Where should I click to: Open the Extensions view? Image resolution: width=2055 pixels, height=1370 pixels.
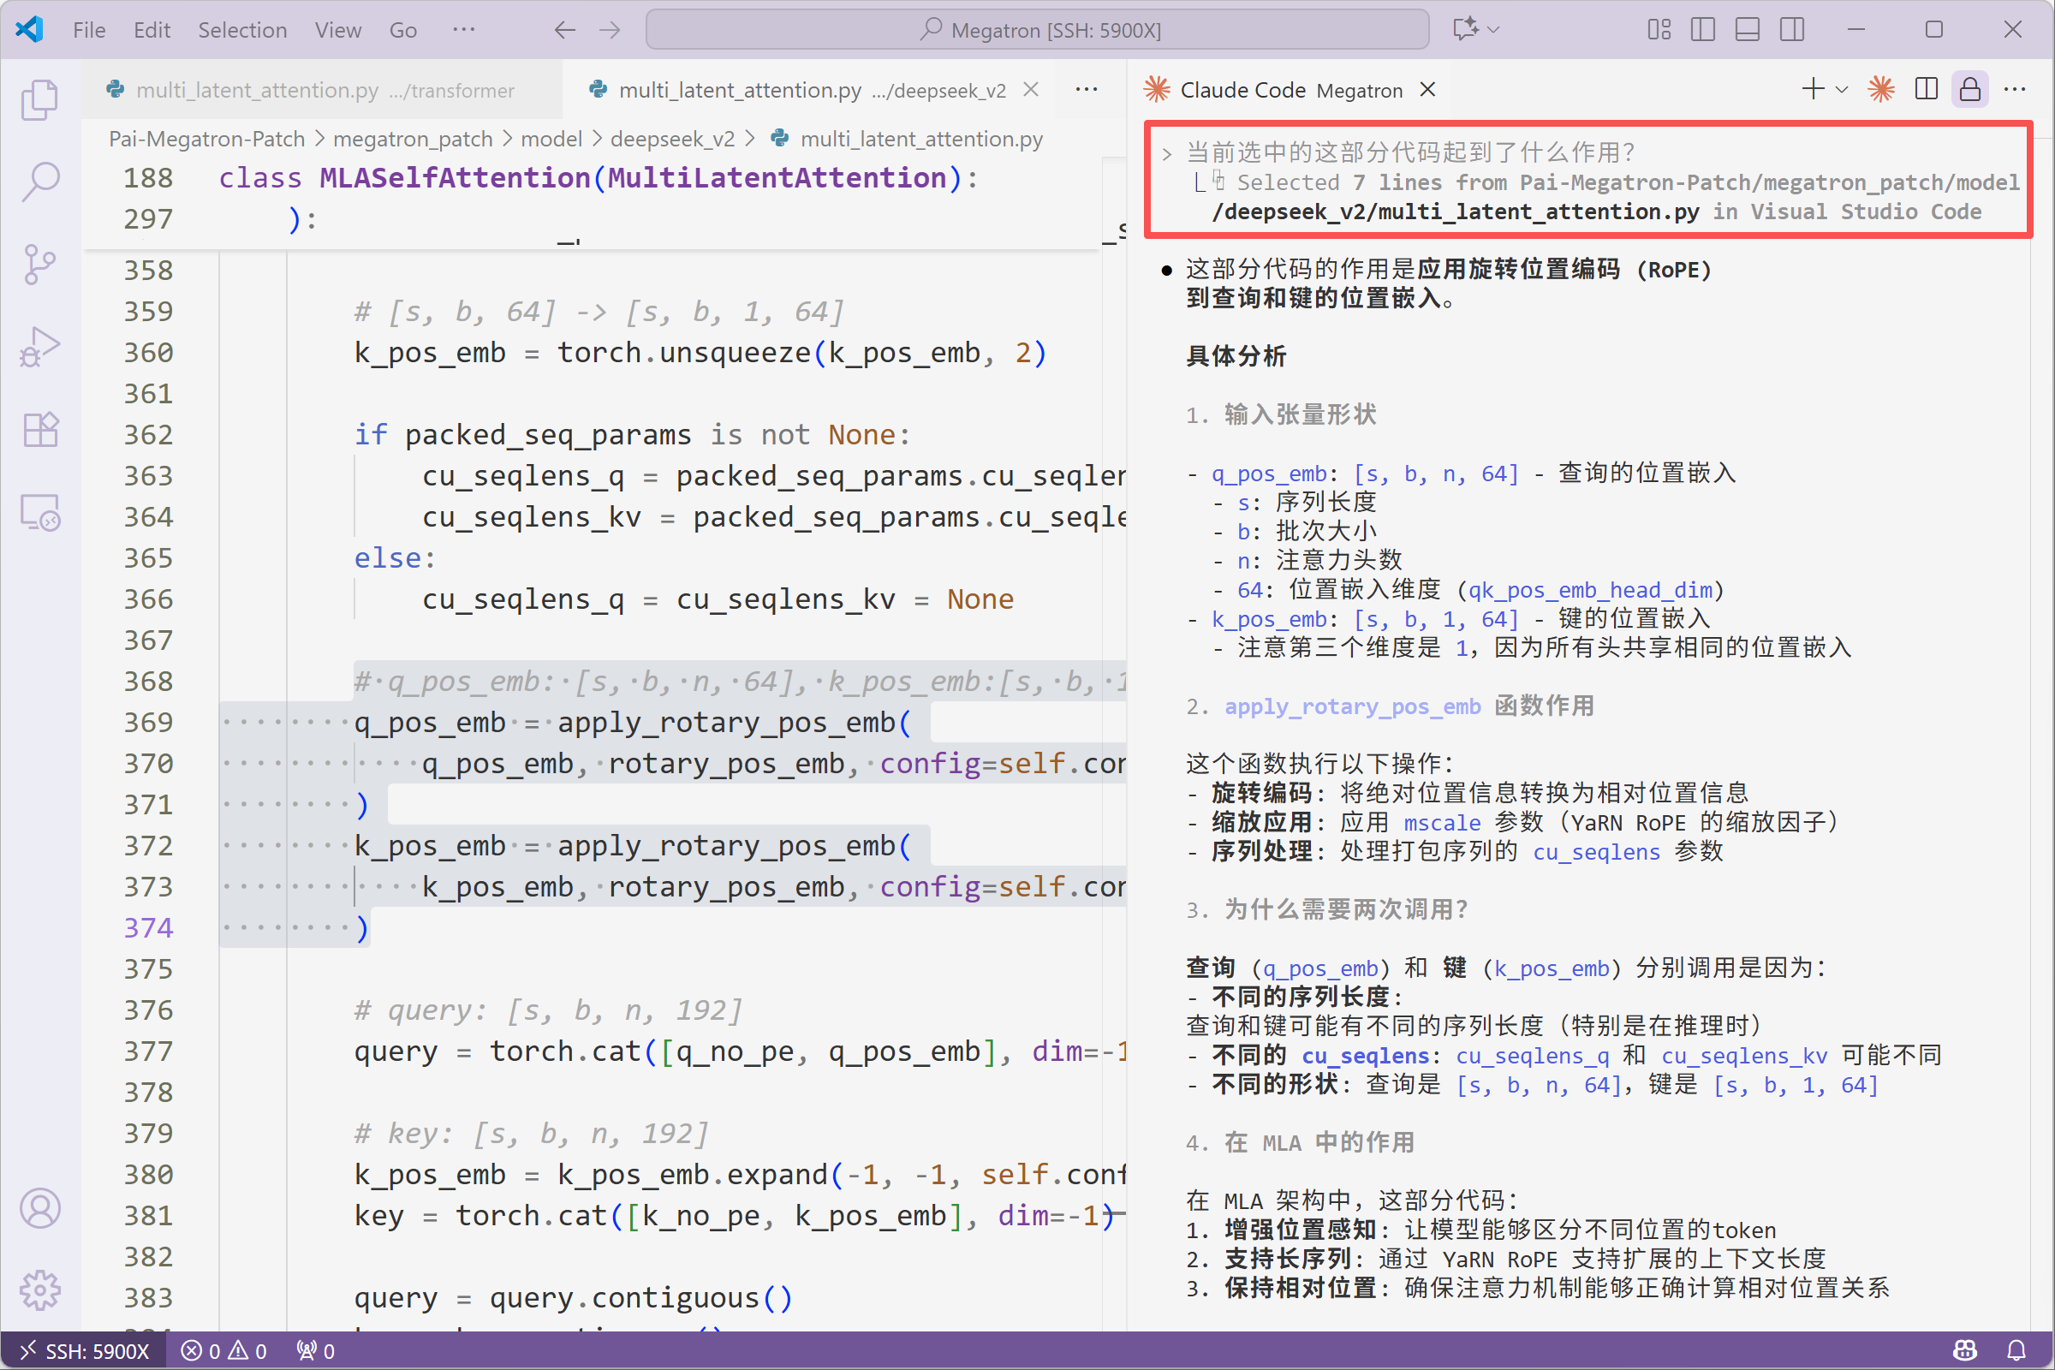click(x=40, y=429)
